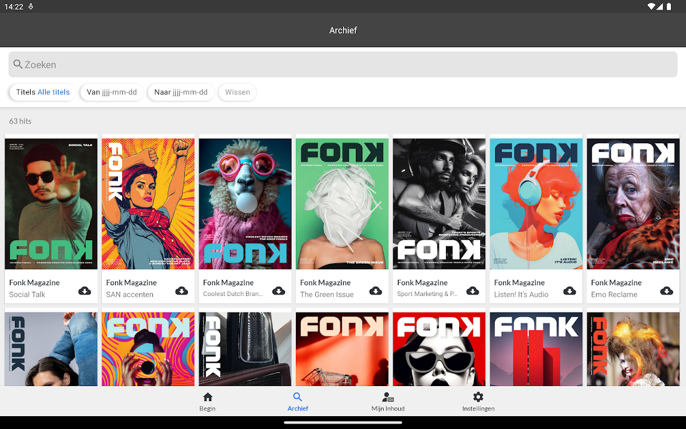The width and height of the screenshot is (686, 429).
Task: Click "Fonk Magazine" title above Emo Reclame
Action: coord(616,283)
